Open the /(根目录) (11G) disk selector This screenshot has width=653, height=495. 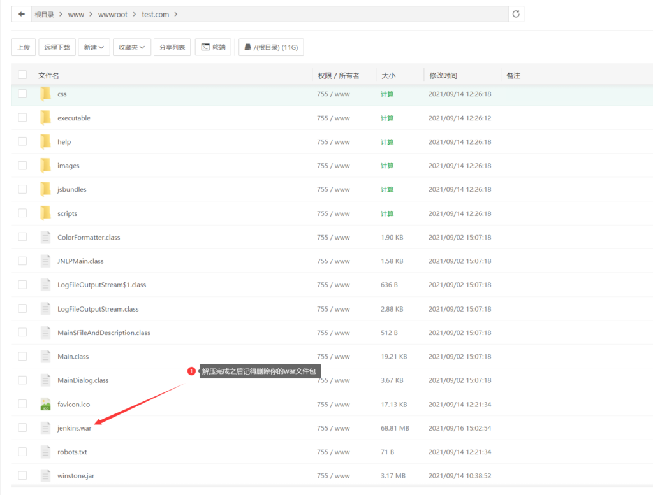click(271, 47)
